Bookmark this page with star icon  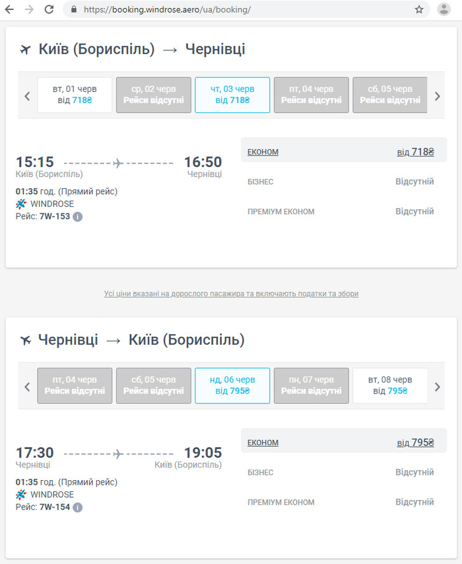tap(419, 9)
